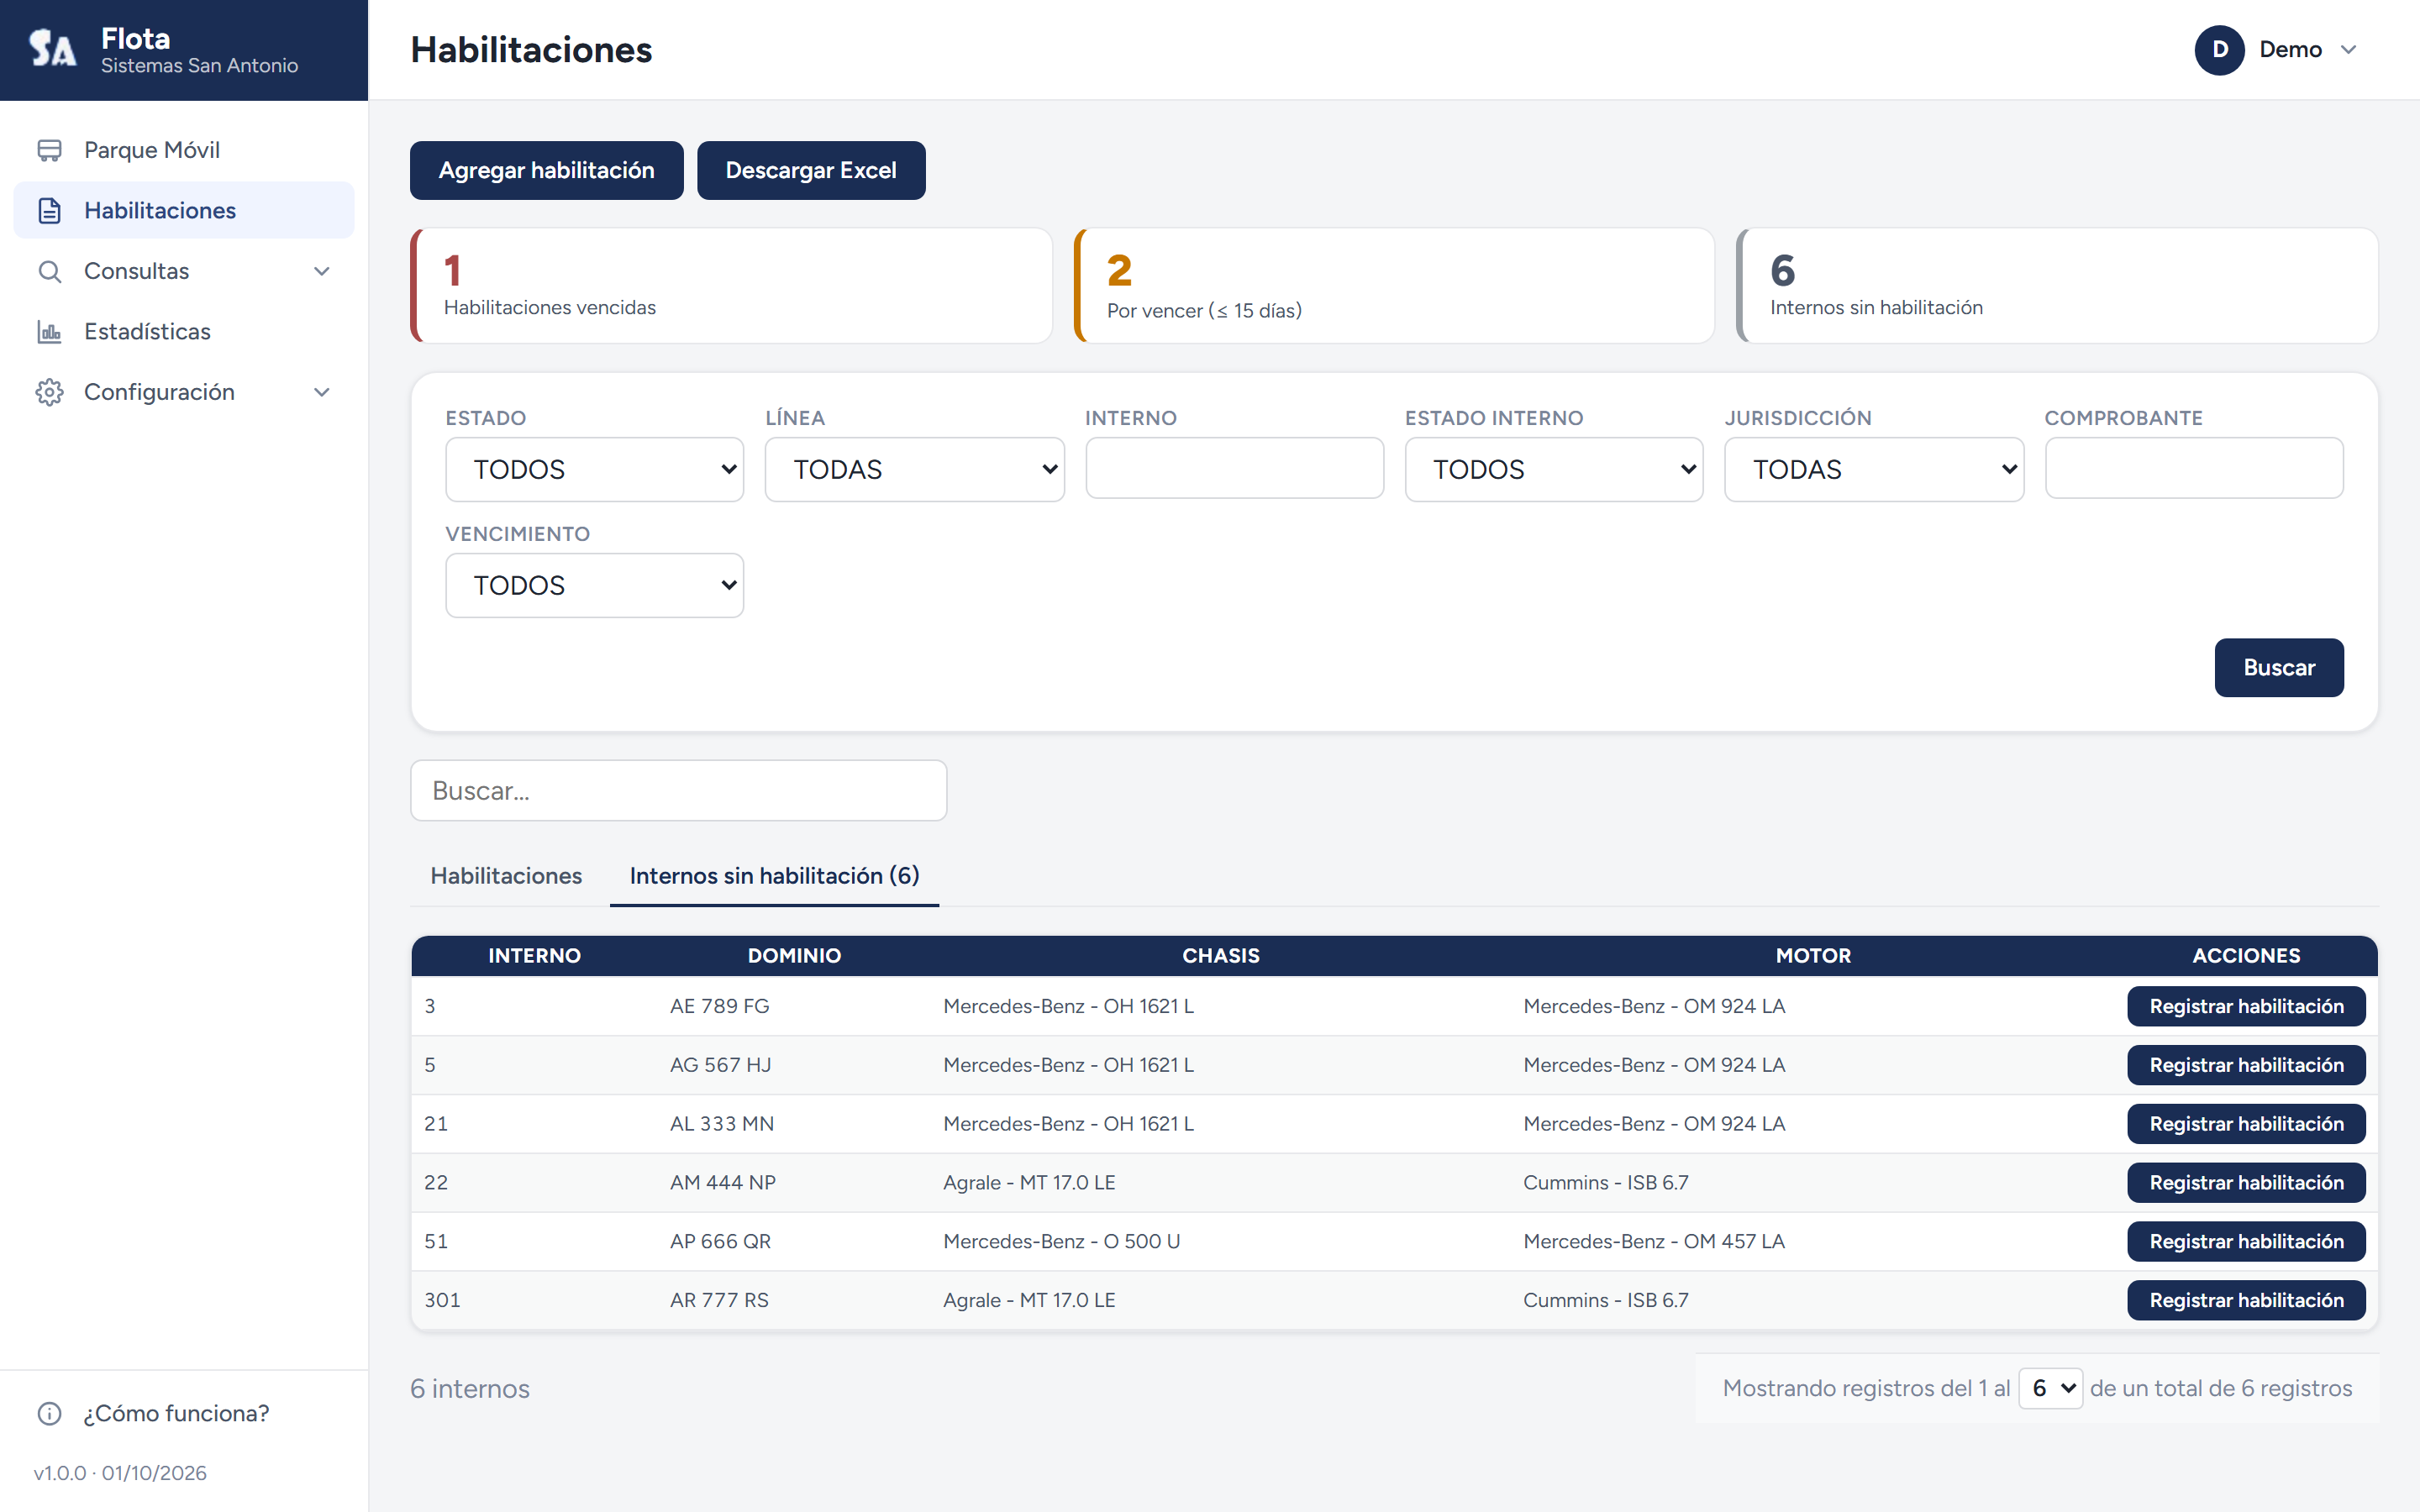This screenshot has height=1512, width=2420.
Task: Click the Parque Móvil bus icon
Action: point(49,150)
